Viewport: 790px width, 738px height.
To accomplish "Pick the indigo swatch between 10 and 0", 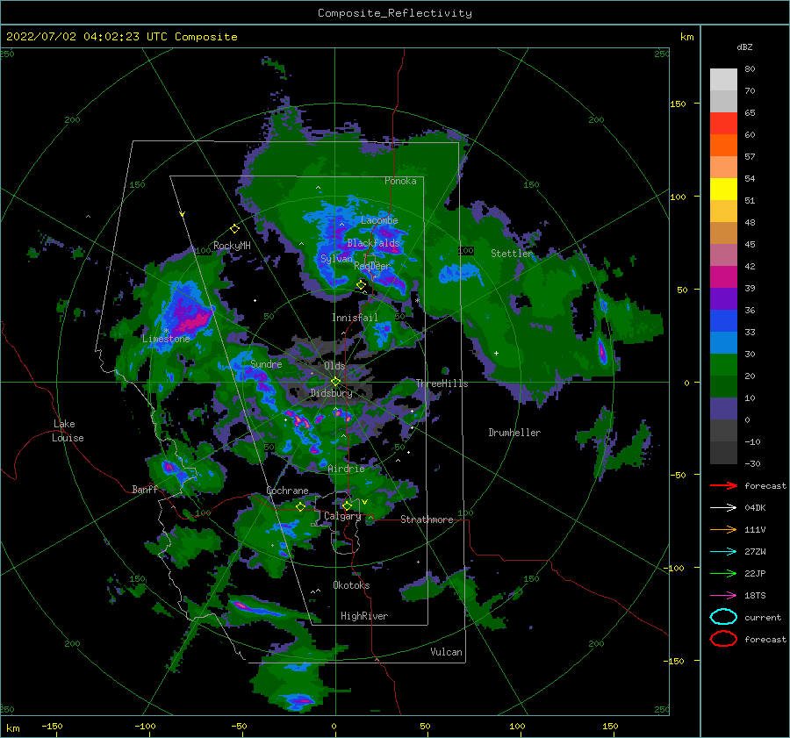I will tap(723, 409).
